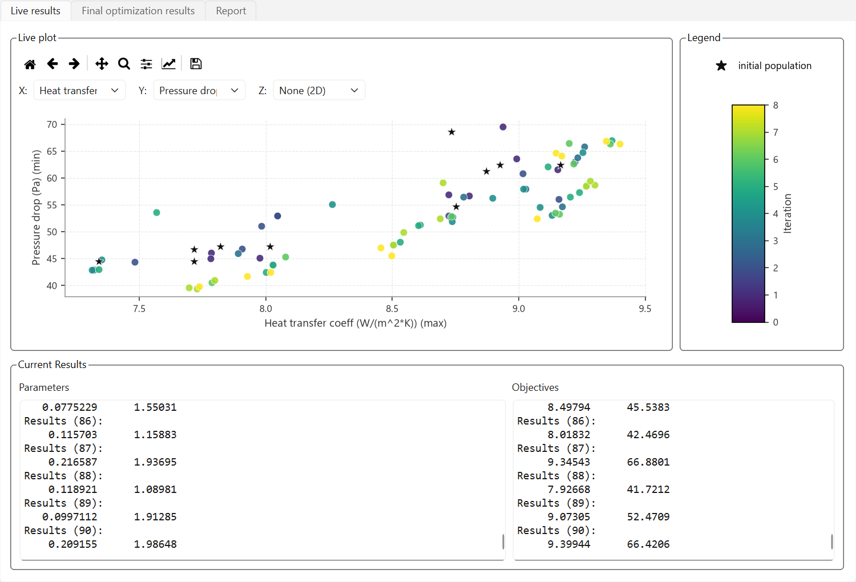Click the Objectives list scrollbar

coord(831,541)
